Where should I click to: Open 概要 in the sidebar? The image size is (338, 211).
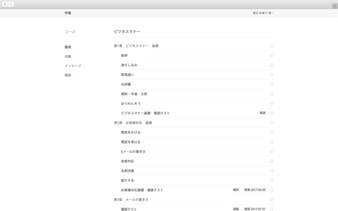pyautogui.click(x=68, y=75)
